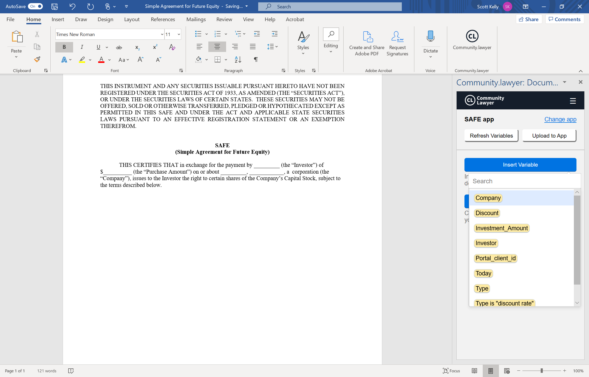Screen dimensions: 589x377
Task: Open the Acrobat ribbon tab
Action: pyautogui.click(x=295, y=19)
